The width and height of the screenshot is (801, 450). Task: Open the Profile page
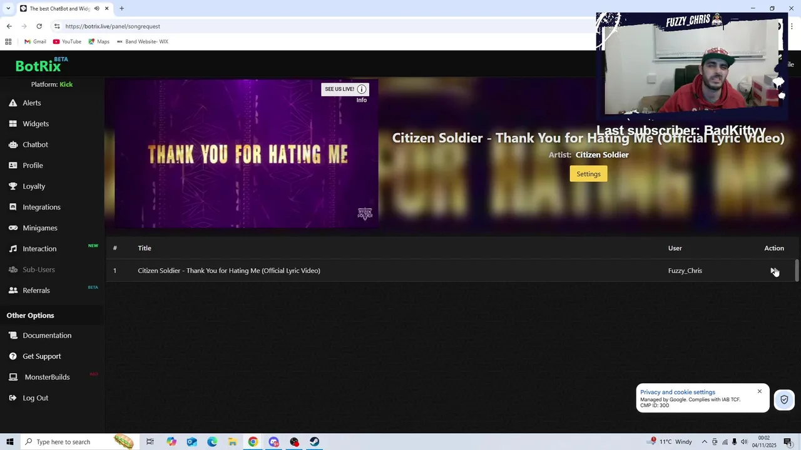33,165
